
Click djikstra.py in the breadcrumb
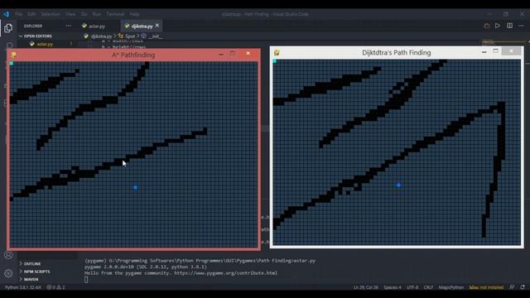(101, 36)
